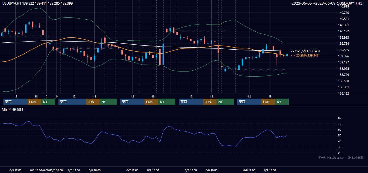Viewport: 368px width, 173px height.
Task: Select the 東京 session box for June 8
Action: click(x=191, y=102)
